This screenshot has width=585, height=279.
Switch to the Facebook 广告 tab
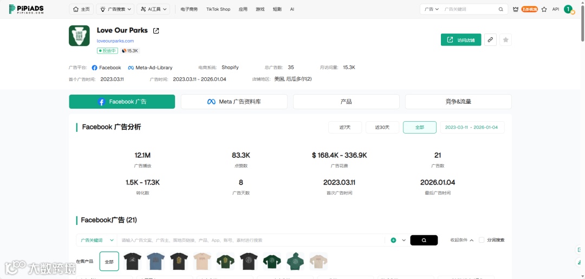click(x=122, y=102)
